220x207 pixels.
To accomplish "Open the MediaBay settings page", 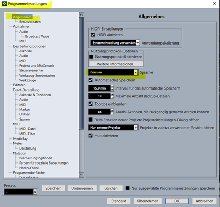I will coord(20,139).
